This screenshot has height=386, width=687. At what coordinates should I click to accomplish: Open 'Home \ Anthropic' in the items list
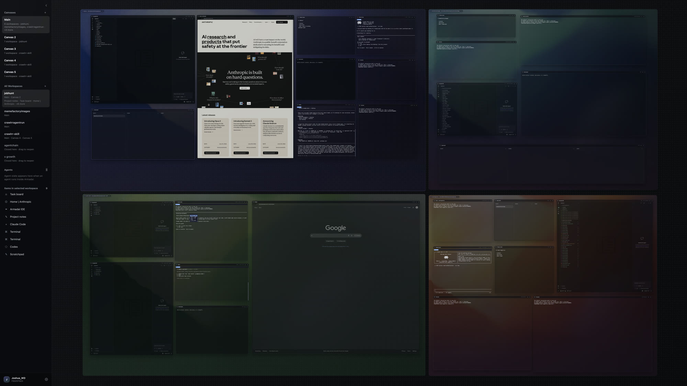click(21, 202)
